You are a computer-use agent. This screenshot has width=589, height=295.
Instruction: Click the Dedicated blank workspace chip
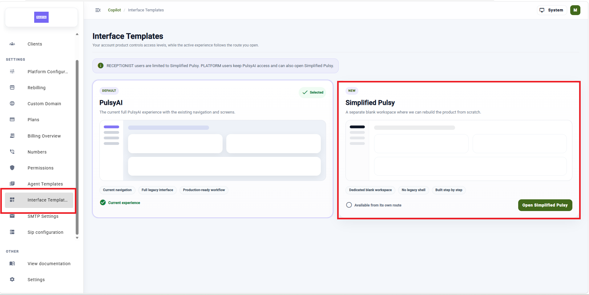coord(370,190)
